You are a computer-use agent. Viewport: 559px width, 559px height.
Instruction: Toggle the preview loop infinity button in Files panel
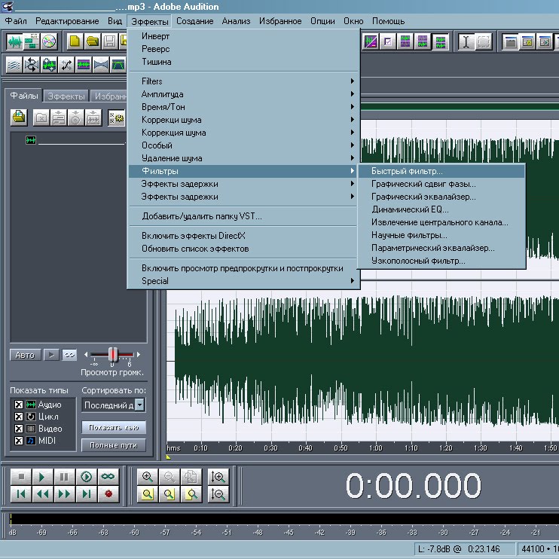coord(69,355)
